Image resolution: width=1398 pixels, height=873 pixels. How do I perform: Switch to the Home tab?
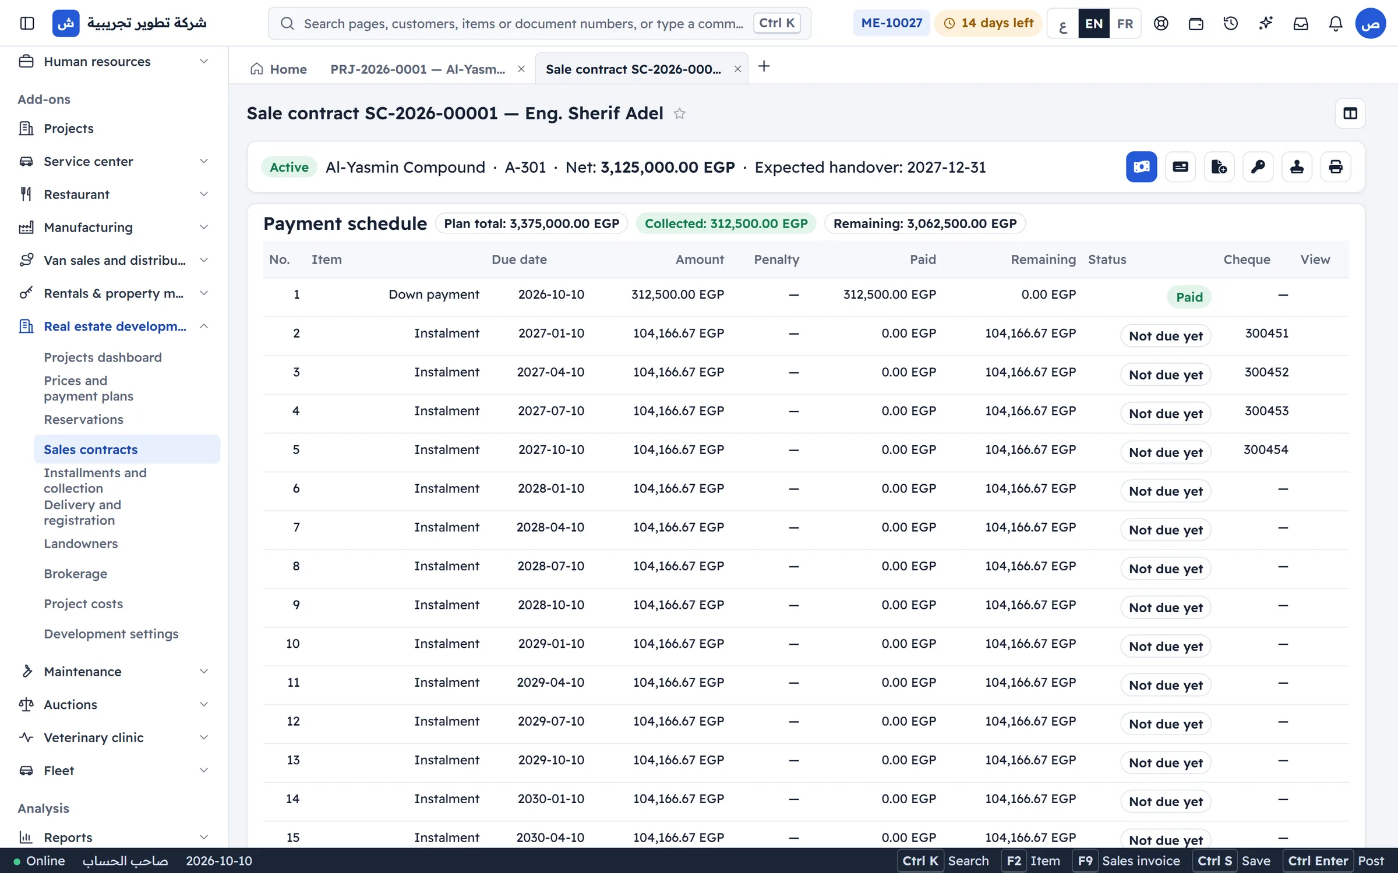tap(278, 69)
